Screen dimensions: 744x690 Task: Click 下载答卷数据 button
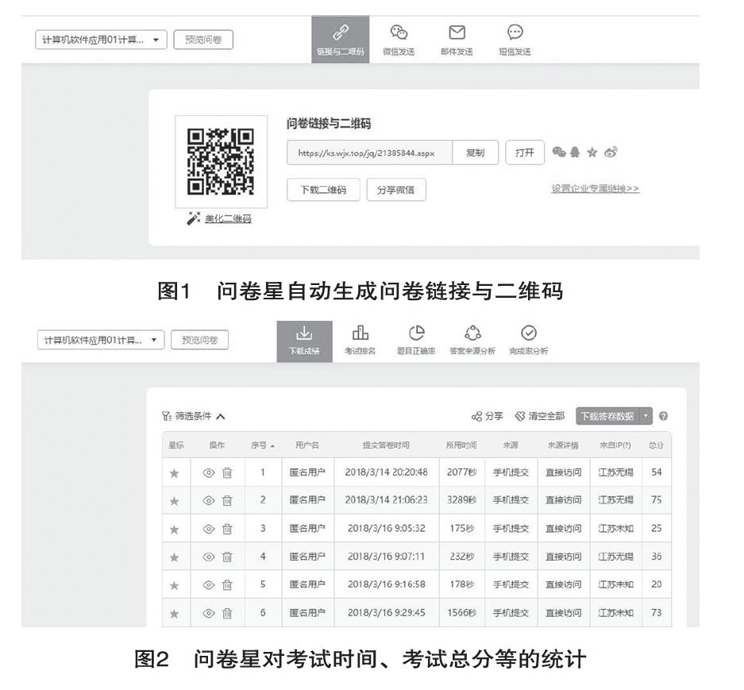coord(607,416)
